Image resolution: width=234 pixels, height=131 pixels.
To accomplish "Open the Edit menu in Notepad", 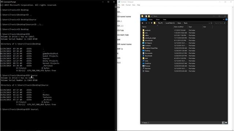I will coord(123,5).
